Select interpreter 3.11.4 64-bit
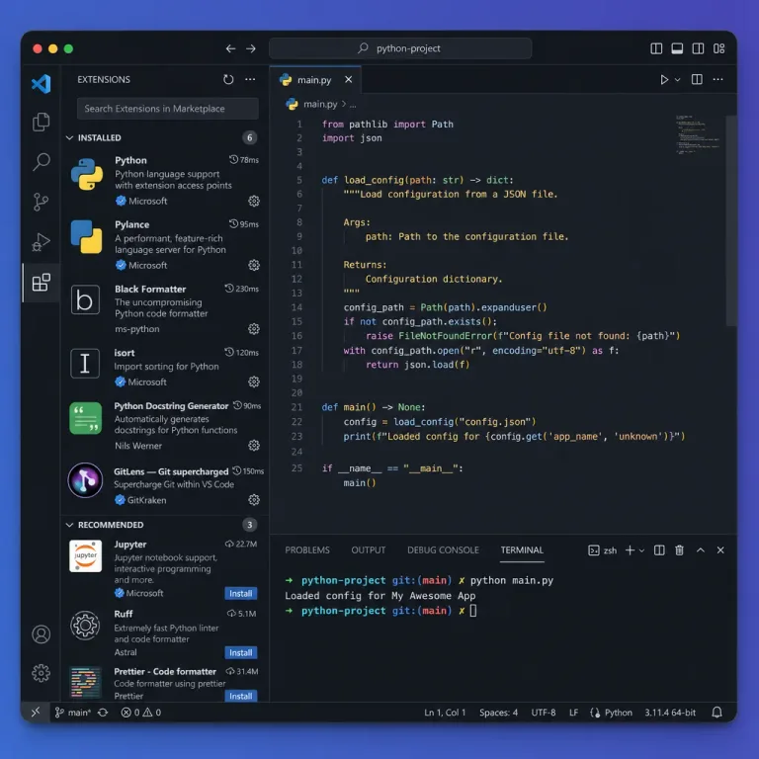The width and height of the screenshot is (759, 759). (670, 712)
